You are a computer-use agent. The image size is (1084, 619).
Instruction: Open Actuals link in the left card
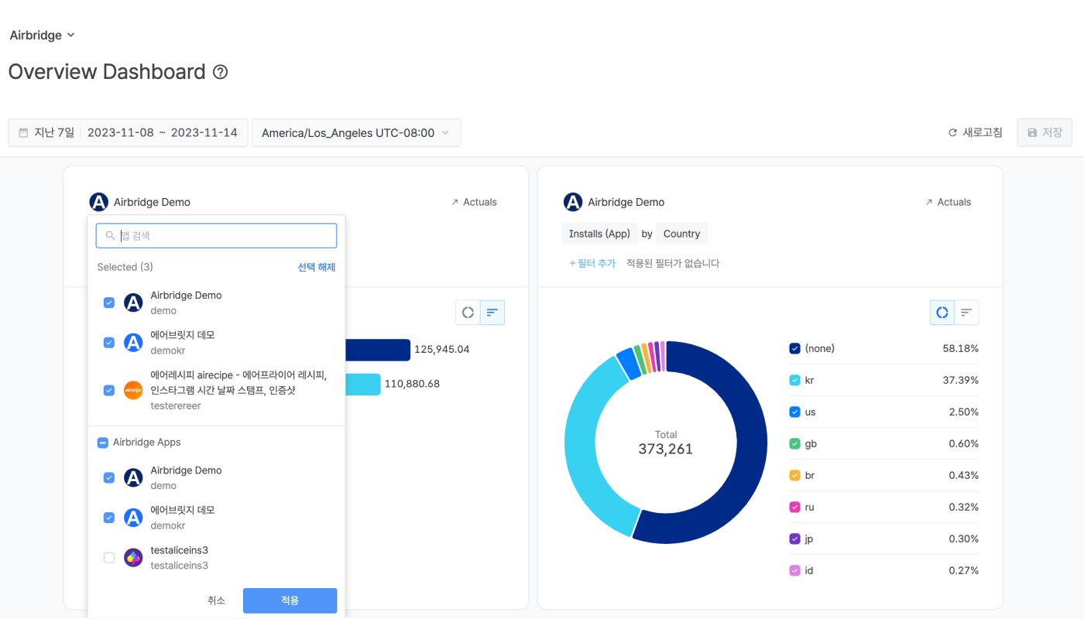coord(474,202)
